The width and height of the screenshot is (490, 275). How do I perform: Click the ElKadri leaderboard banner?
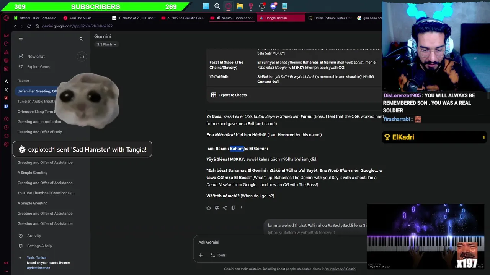[x=435, y=137]
